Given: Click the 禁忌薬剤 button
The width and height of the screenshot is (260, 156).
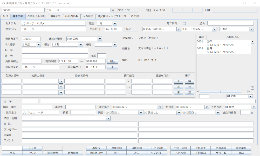Looking at the screenshot, I should click(241, 148).
